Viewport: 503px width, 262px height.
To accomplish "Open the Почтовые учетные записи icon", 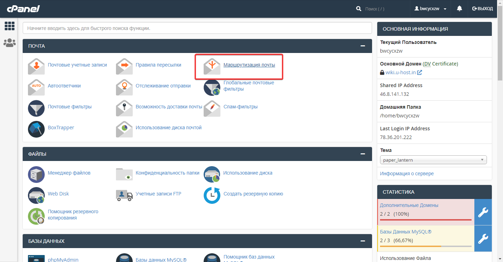I will pos(36,67).
